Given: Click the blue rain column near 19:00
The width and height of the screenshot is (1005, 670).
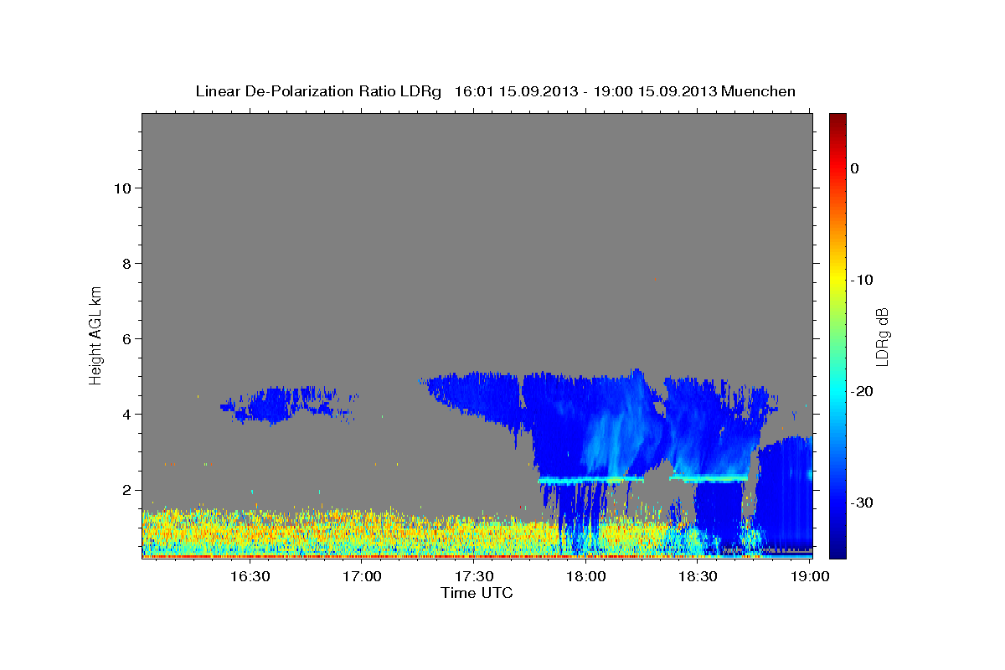Looking at the screenshot, I should pos(786,494).
